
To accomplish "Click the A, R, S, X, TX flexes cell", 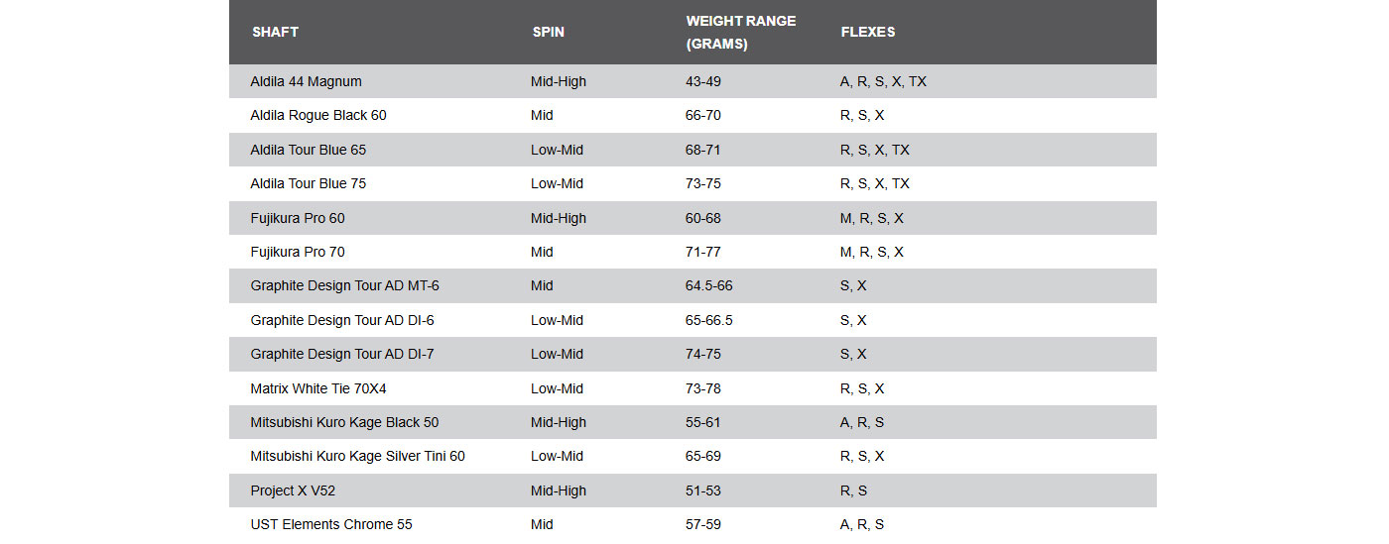I will click(x=883, y=81).
